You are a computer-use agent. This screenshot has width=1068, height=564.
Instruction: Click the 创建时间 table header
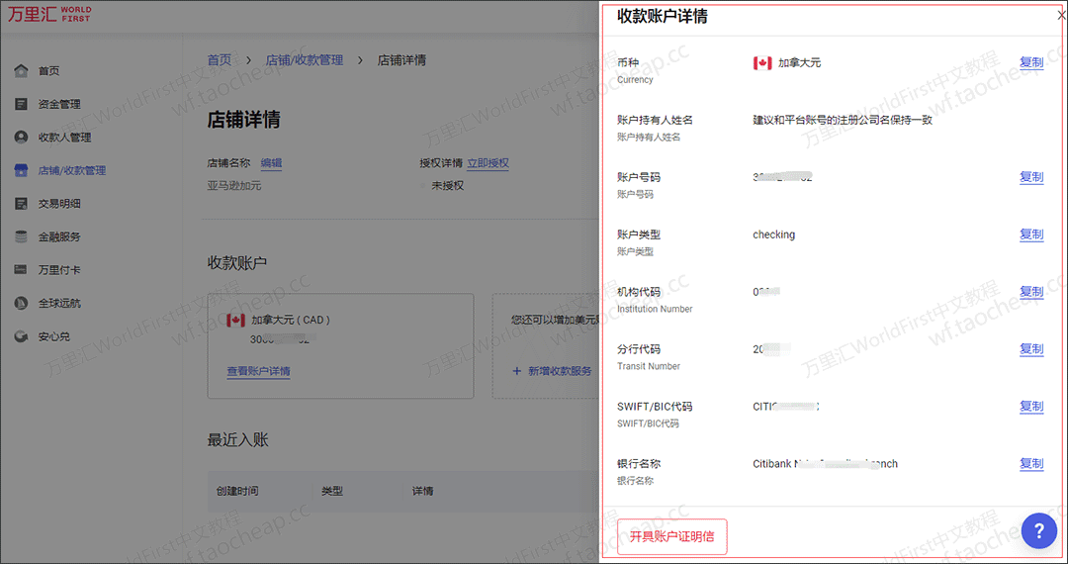coord(237,491)
